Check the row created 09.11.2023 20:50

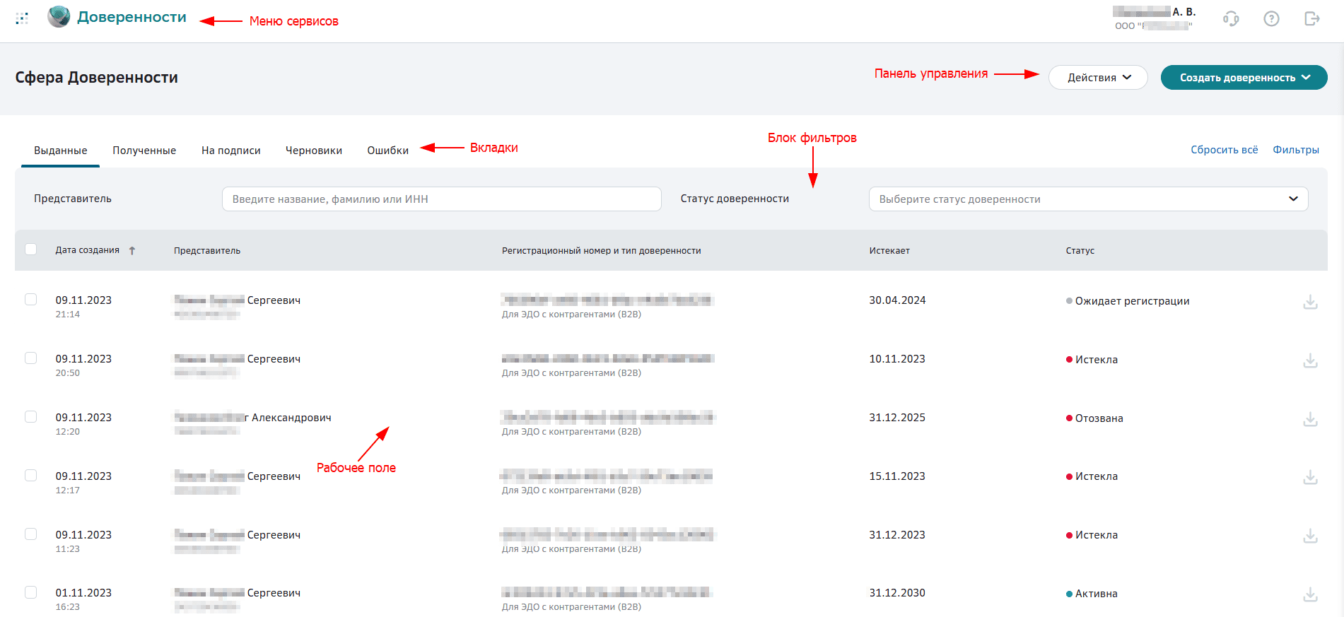click(30, 358)
